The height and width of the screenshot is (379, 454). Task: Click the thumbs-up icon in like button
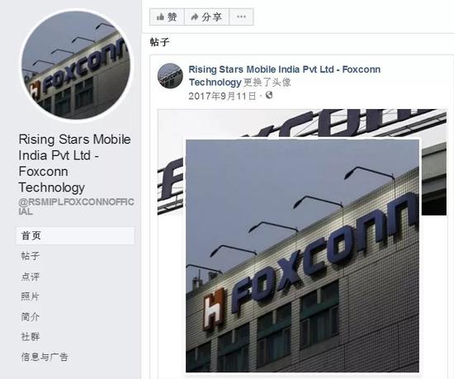point(160,17)
